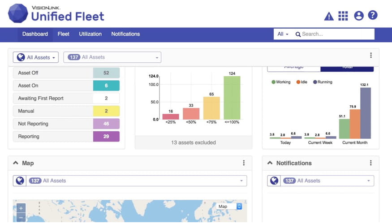Click the VisionLink Unified Fleet logo

pyautogui.click(x=56, y=13)
